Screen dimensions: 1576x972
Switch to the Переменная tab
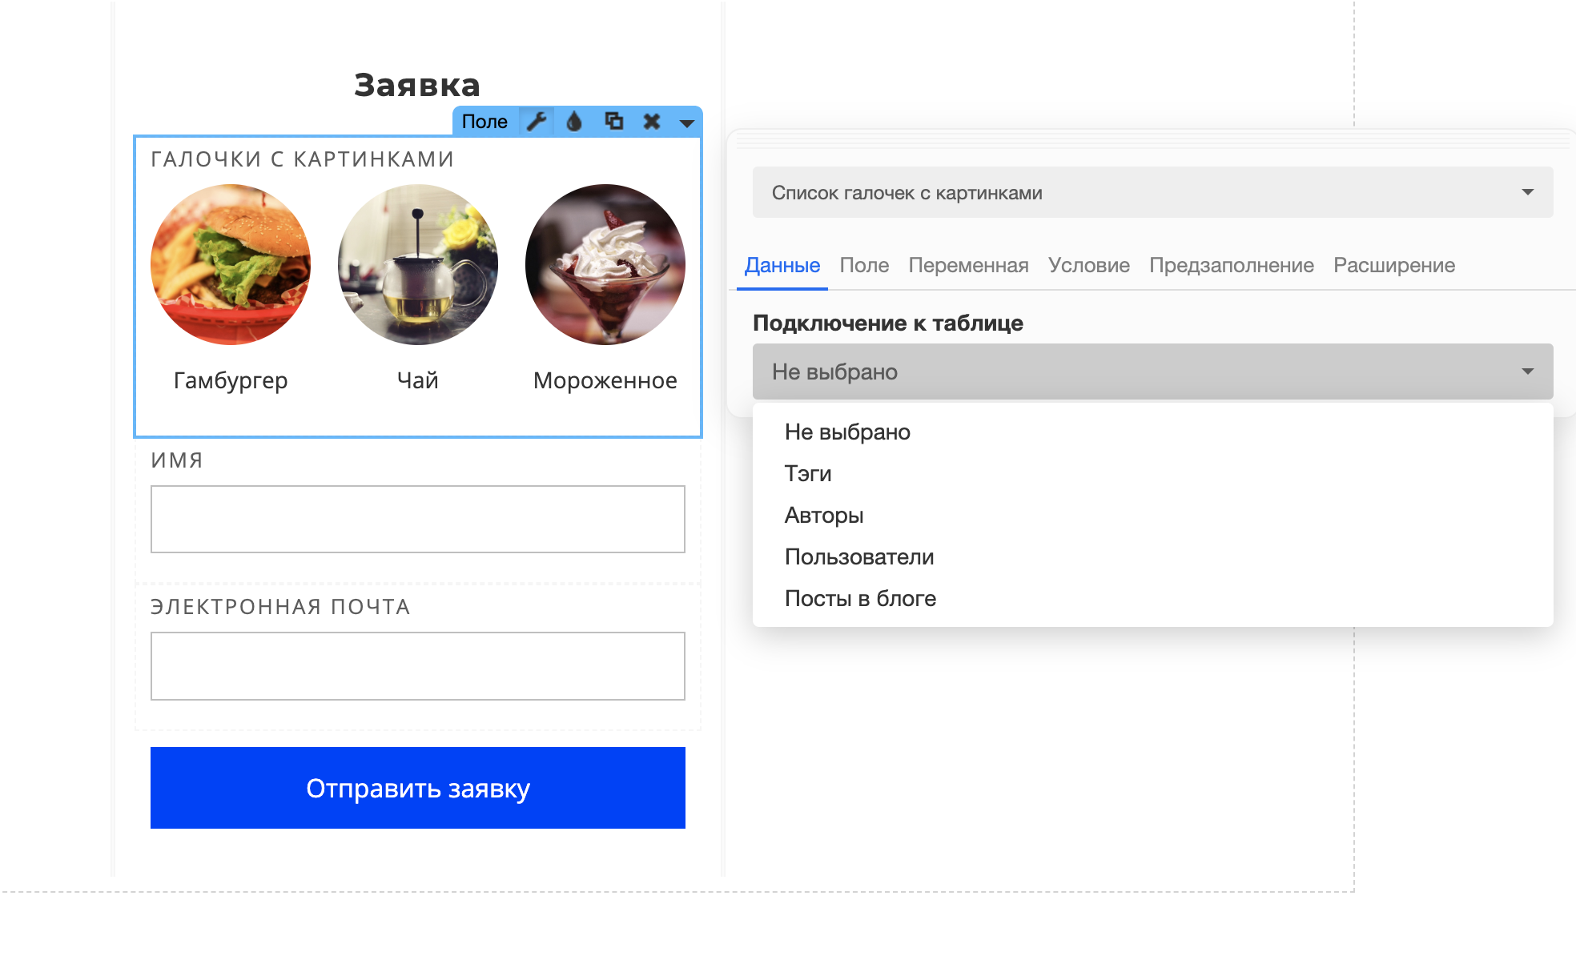[x=968, y=265]
